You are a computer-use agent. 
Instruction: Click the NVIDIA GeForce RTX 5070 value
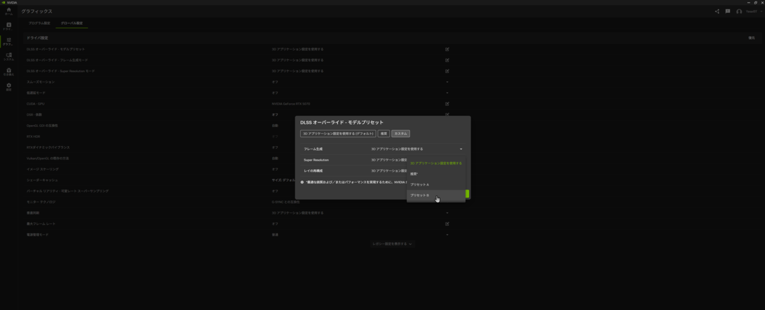[291, 103]
